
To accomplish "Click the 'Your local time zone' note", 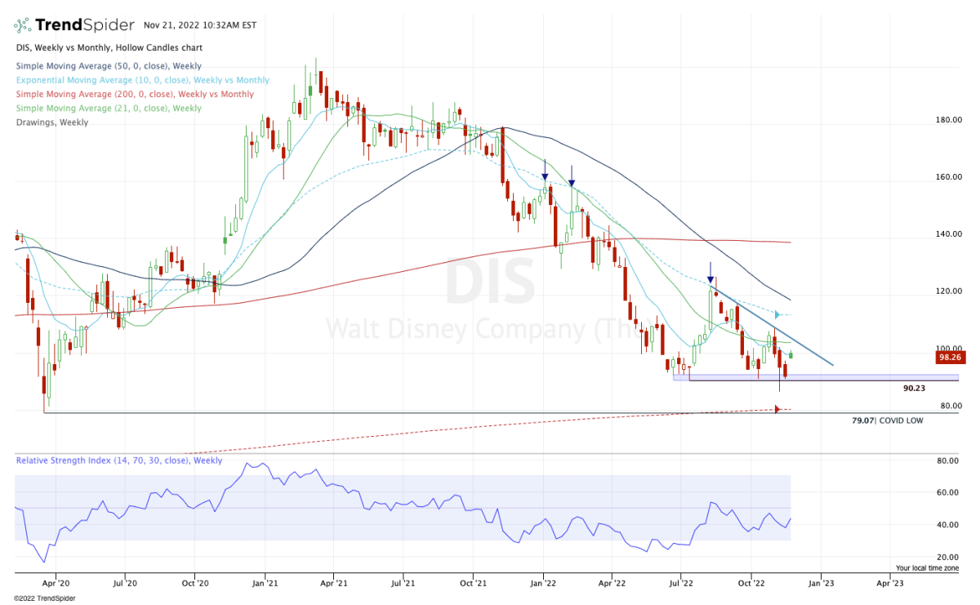I will 928,568.
